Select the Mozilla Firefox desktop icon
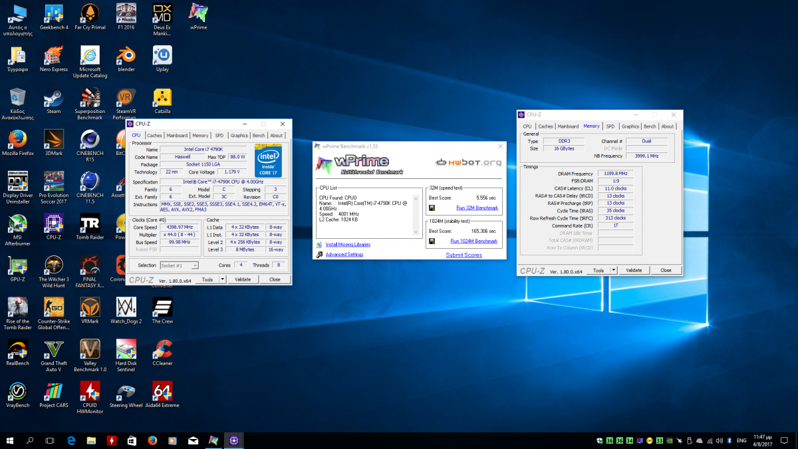Screen dimensions: 798x449 click(18, 142)
